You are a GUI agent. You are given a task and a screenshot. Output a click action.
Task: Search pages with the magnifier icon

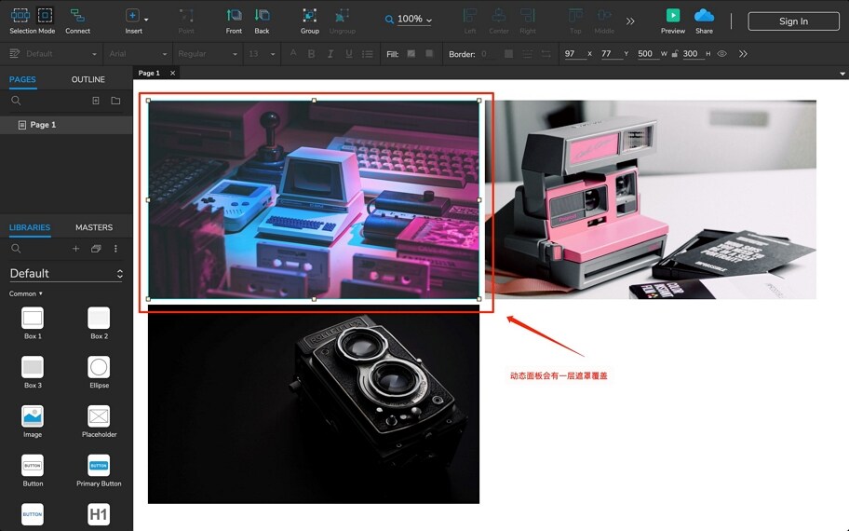click(16, 101)
